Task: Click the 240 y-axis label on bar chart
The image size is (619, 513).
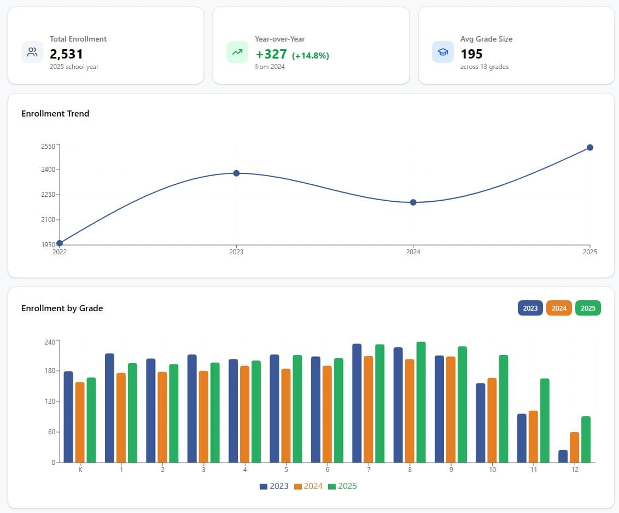Action: (50, 342)
